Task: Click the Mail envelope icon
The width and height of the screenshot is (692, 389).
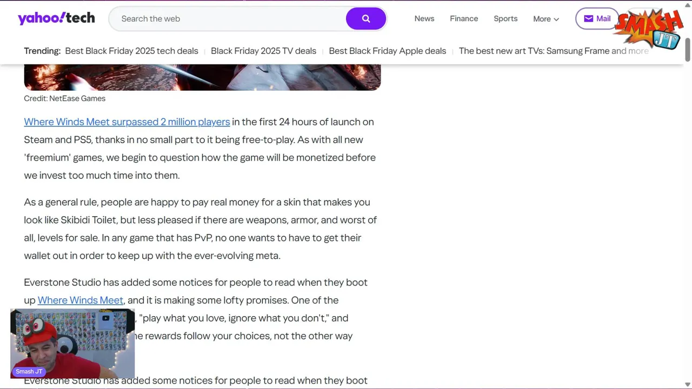Action: (x=588, y=18)
